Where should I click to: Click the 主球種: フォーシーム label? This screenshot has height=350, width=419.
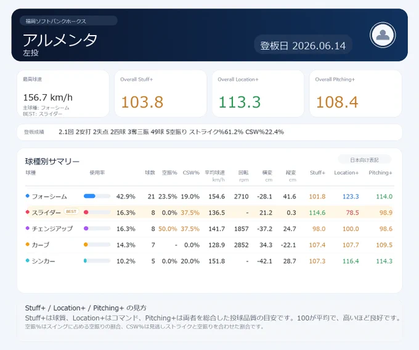[46, 108]
